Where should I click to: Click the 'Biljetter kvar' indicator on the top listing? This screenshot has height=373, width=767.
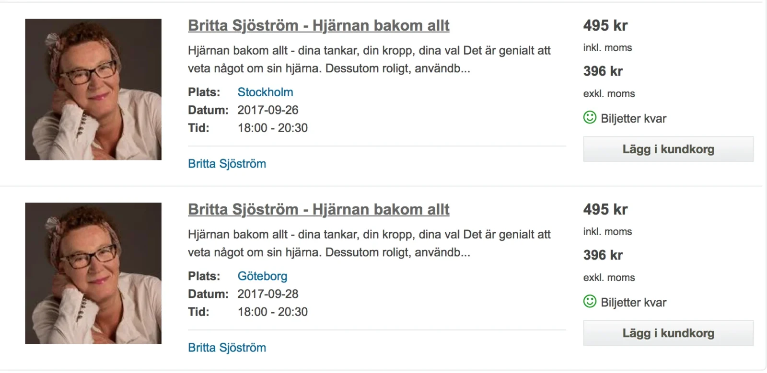coord(633,118)
